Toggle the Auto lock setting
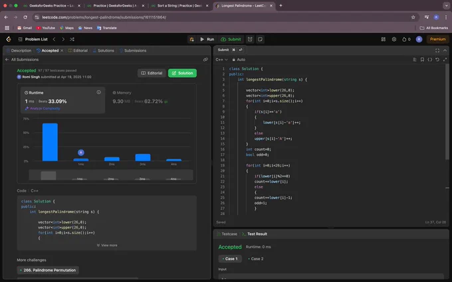 239,60
